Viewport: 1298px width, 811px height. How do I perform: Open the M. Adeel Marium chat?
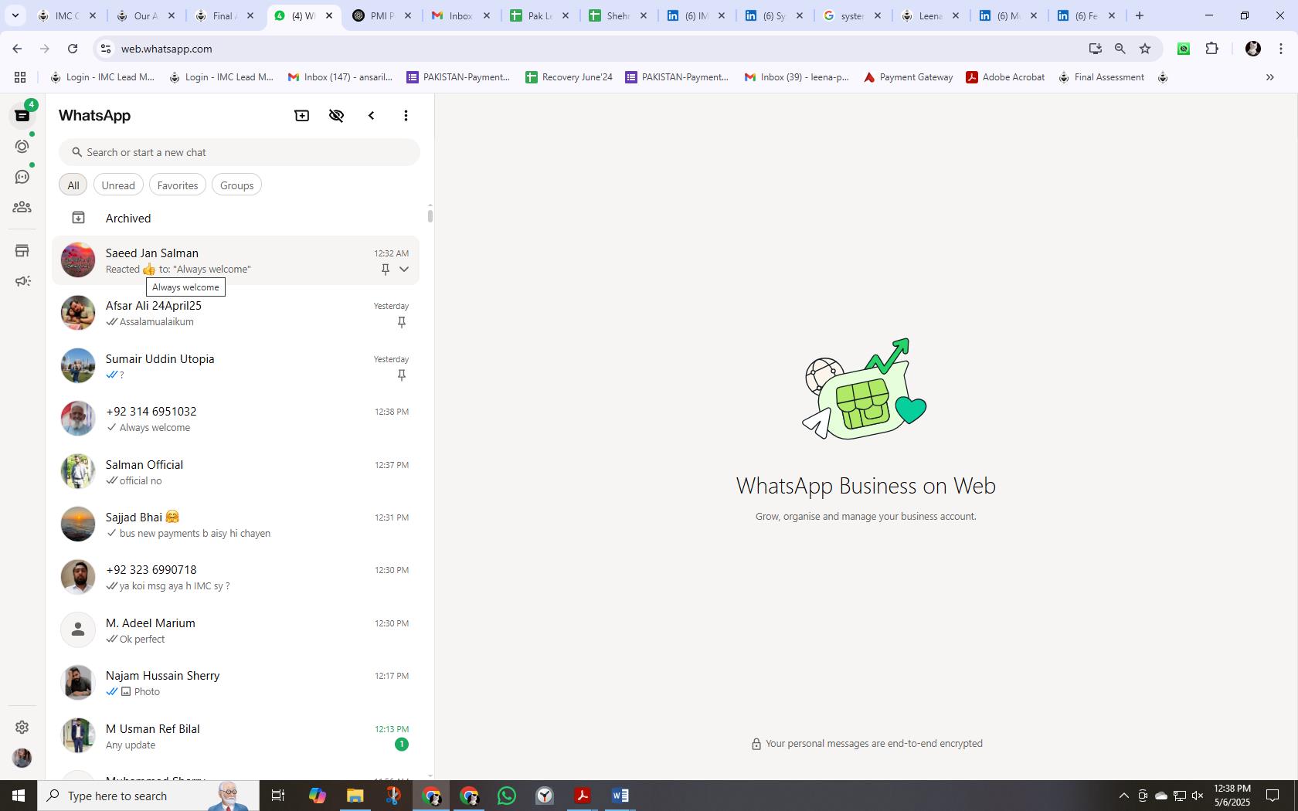pyautogui.click(x=236, y=630)
